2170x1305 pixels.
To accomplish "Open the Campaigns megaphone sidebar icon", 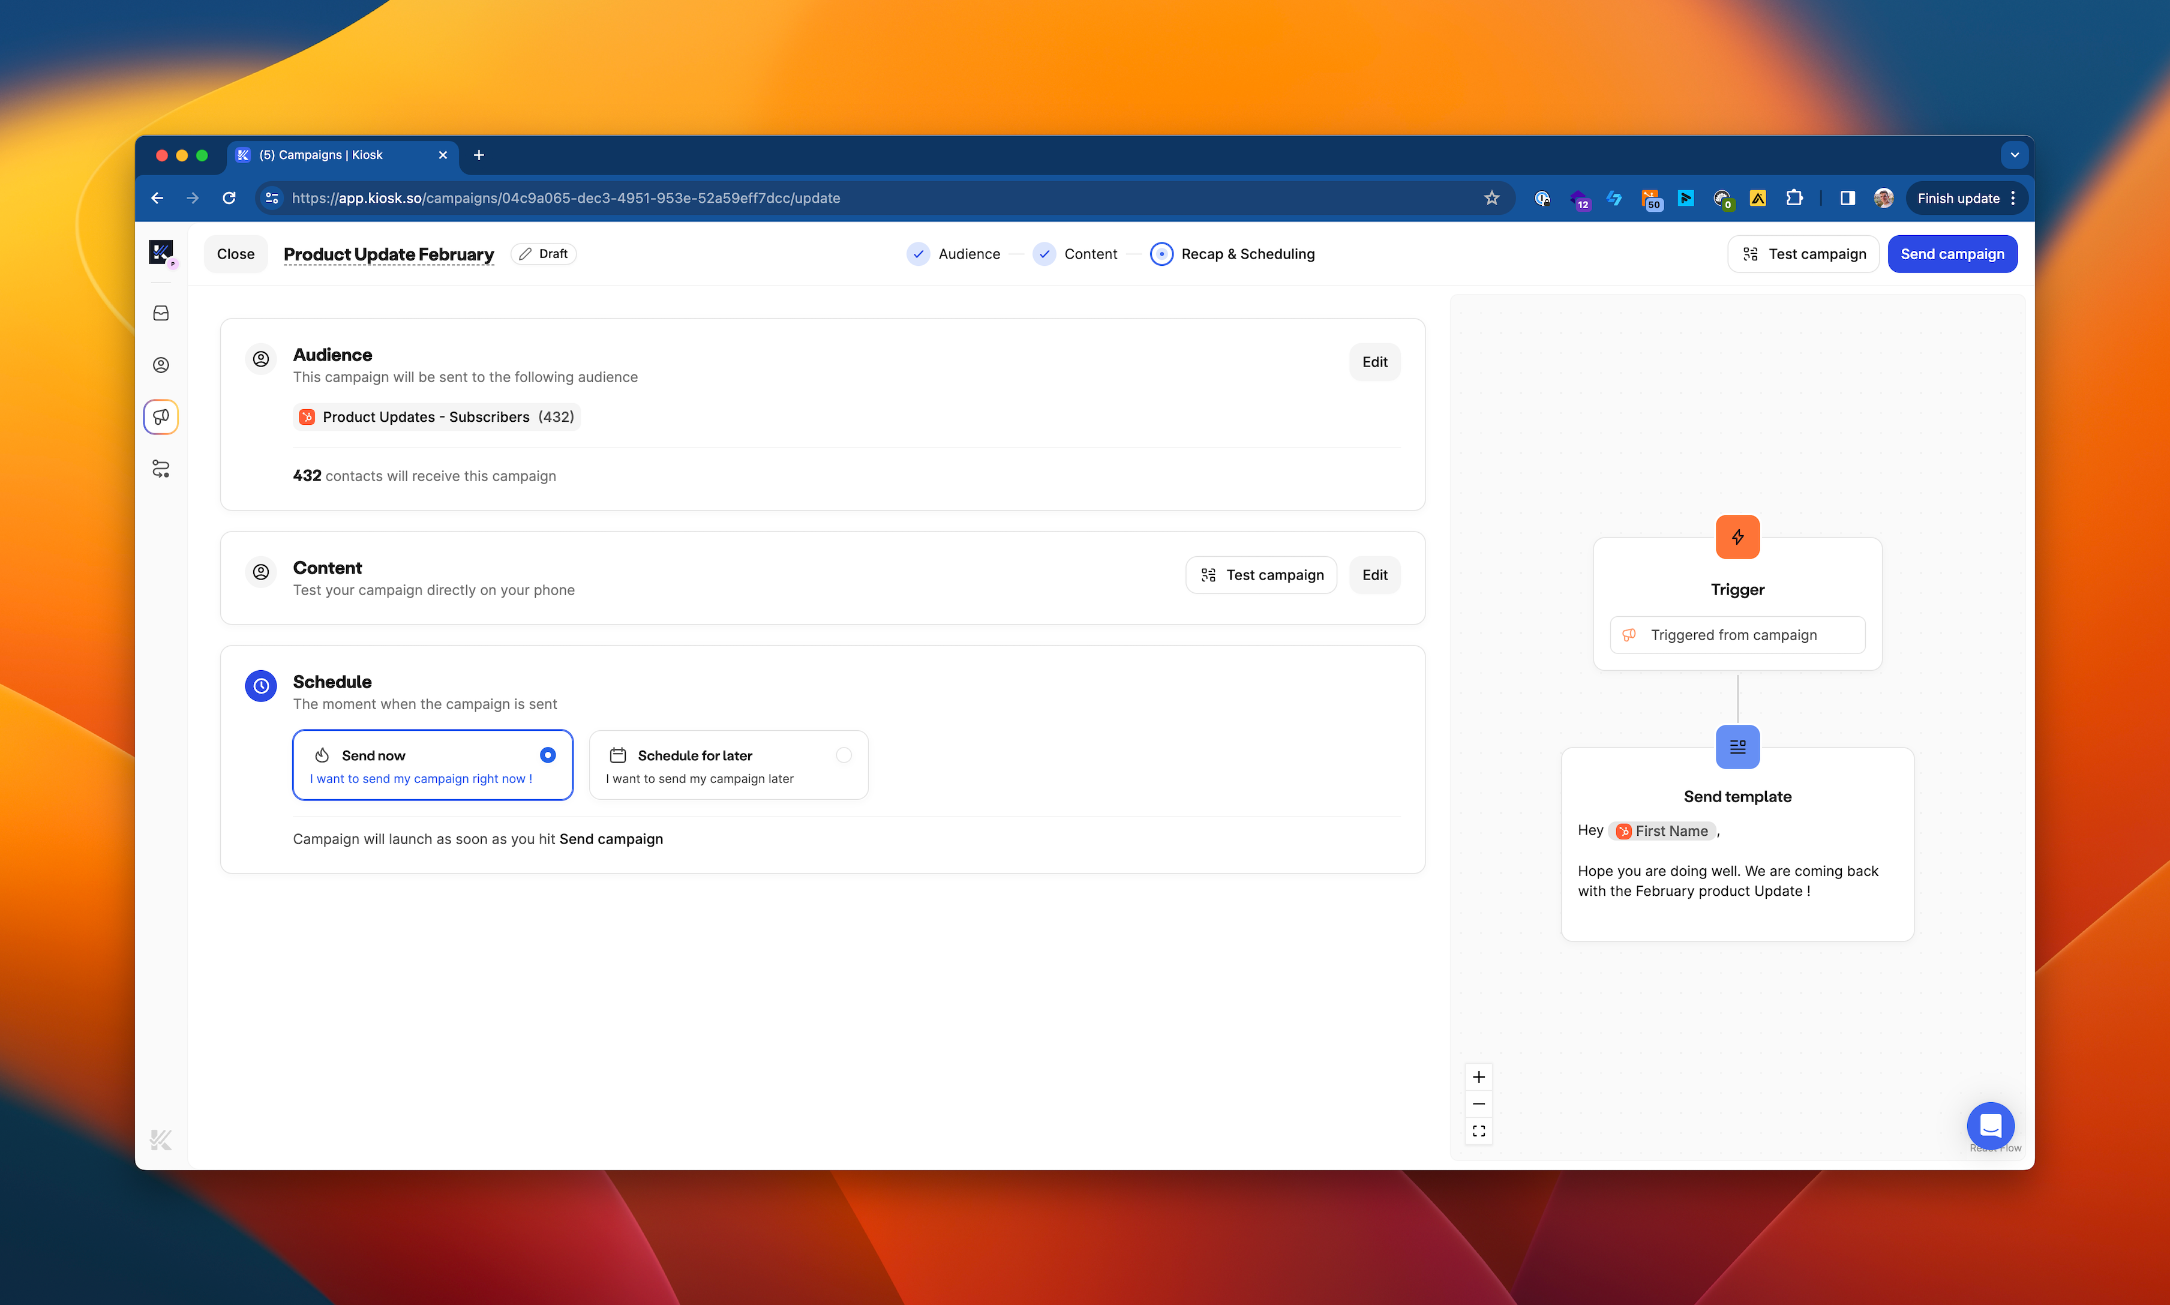I will click(x=161, y=417).
